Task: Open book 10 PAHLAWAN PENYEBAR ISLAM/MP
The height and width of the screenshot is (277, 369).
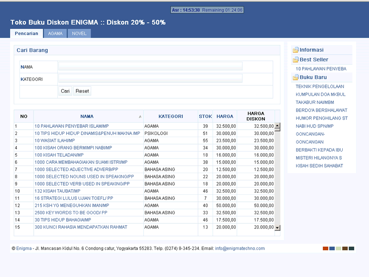Action: [71, 126]
